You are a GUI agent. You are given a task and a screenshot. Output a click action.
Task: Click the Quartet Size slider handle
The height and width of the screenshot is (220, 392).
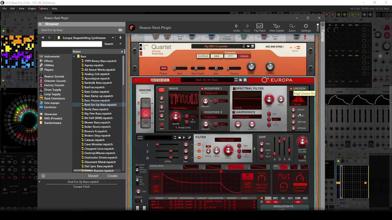point(174,68)
